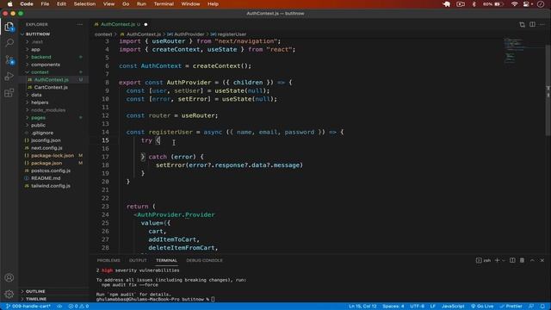Click the Bluetooth icon in menu bar

pyautogui.click(x=474, y=3)
